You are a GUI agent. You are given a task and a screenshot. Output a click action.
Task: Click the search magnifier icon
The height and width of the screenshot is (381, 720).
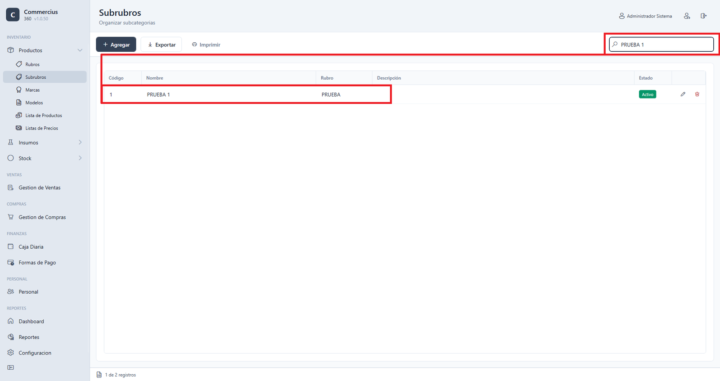coord(615,45)
